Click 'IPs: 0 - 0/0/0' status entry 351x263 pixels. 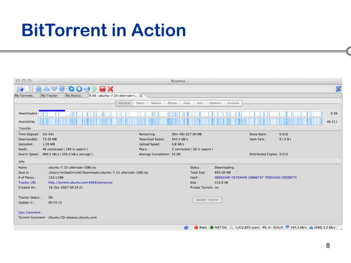[273, 227]
